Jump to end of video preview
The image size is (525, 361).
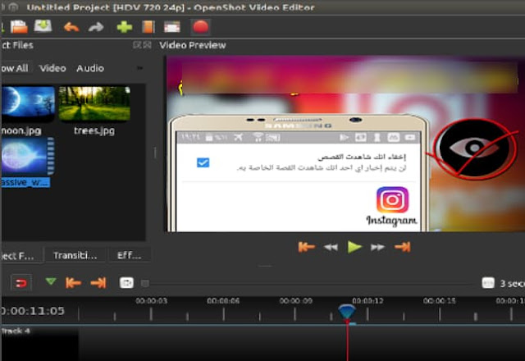point(403,247)
